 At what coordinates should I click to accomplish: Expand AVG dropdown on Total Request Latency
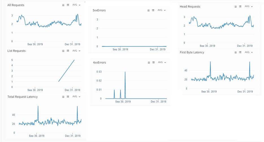pos(76,97)
